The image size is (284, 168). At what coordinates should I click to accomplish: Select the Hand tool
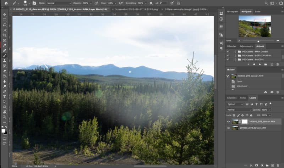coord(5,112)
